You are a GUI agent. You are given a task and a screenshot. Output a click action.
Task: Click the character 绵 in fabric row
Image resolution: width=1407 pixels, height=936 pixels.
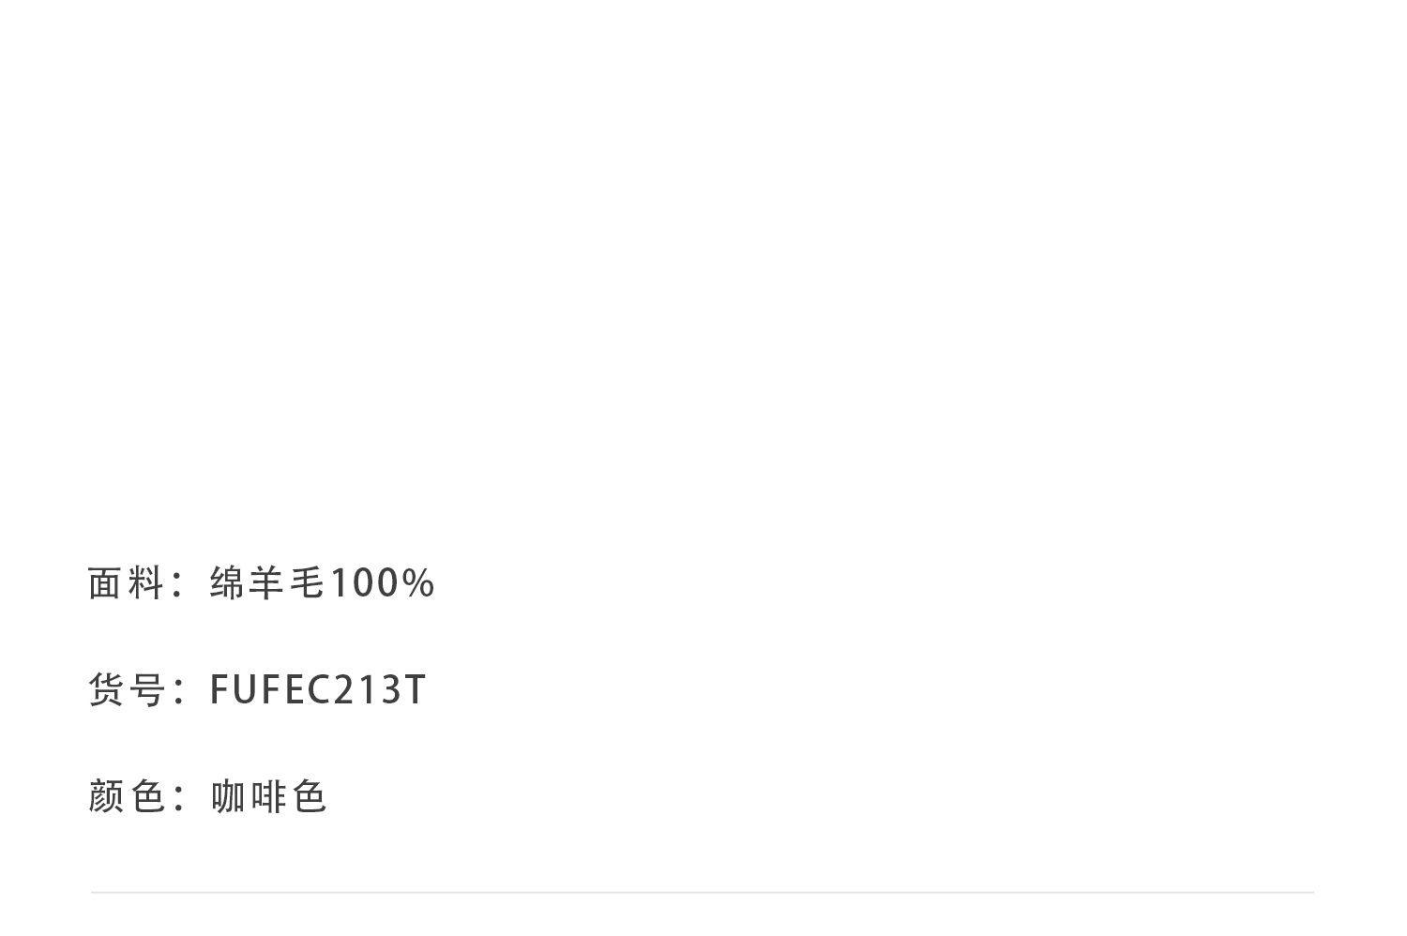tap(228, 582)
